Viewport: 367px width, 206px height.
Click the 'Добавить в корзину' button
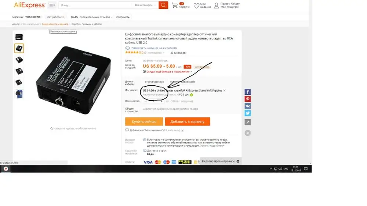pyautogui.click(x=187, y=121)
